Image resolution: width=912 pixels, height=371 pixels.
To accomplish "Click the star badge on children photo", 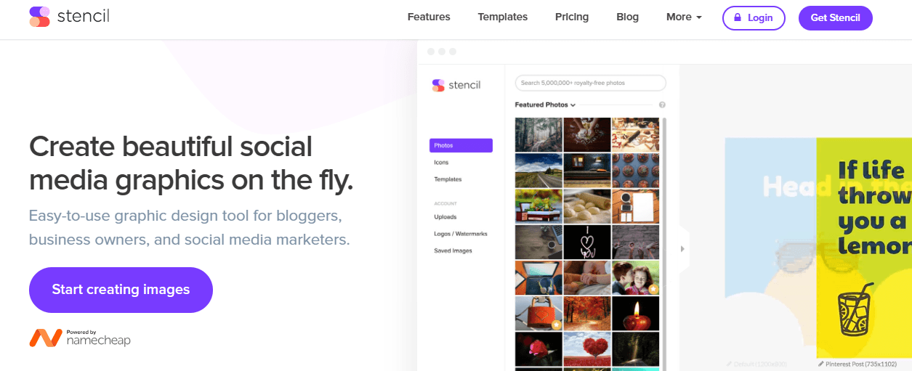I will [653, 288].
